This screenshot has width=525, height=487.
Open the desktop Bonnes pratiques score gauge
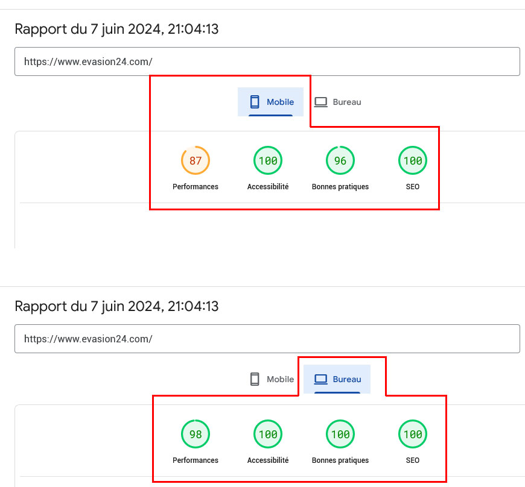[x=340, y=434]
